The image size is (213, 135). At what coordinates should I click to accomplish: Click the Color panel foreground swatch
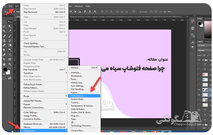coord(200,23)
